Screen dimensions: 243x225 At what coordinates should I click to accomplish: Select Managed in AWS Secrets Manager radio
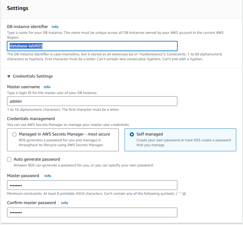click(14, 134)
